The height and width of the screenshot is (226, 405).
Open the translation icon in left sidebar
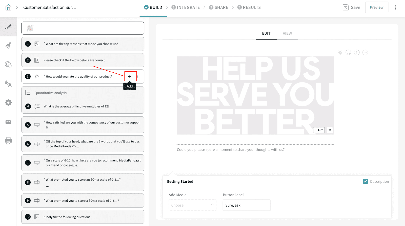pyautogui.click(x=8, y=84)
